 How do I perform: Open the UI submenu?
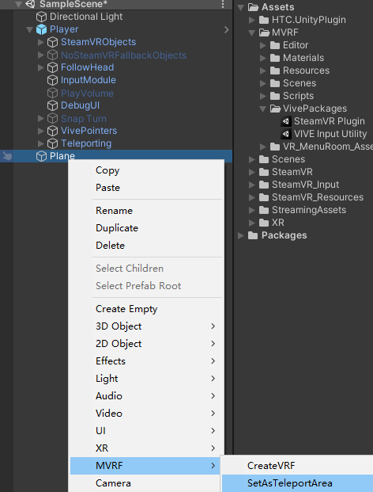147,431
